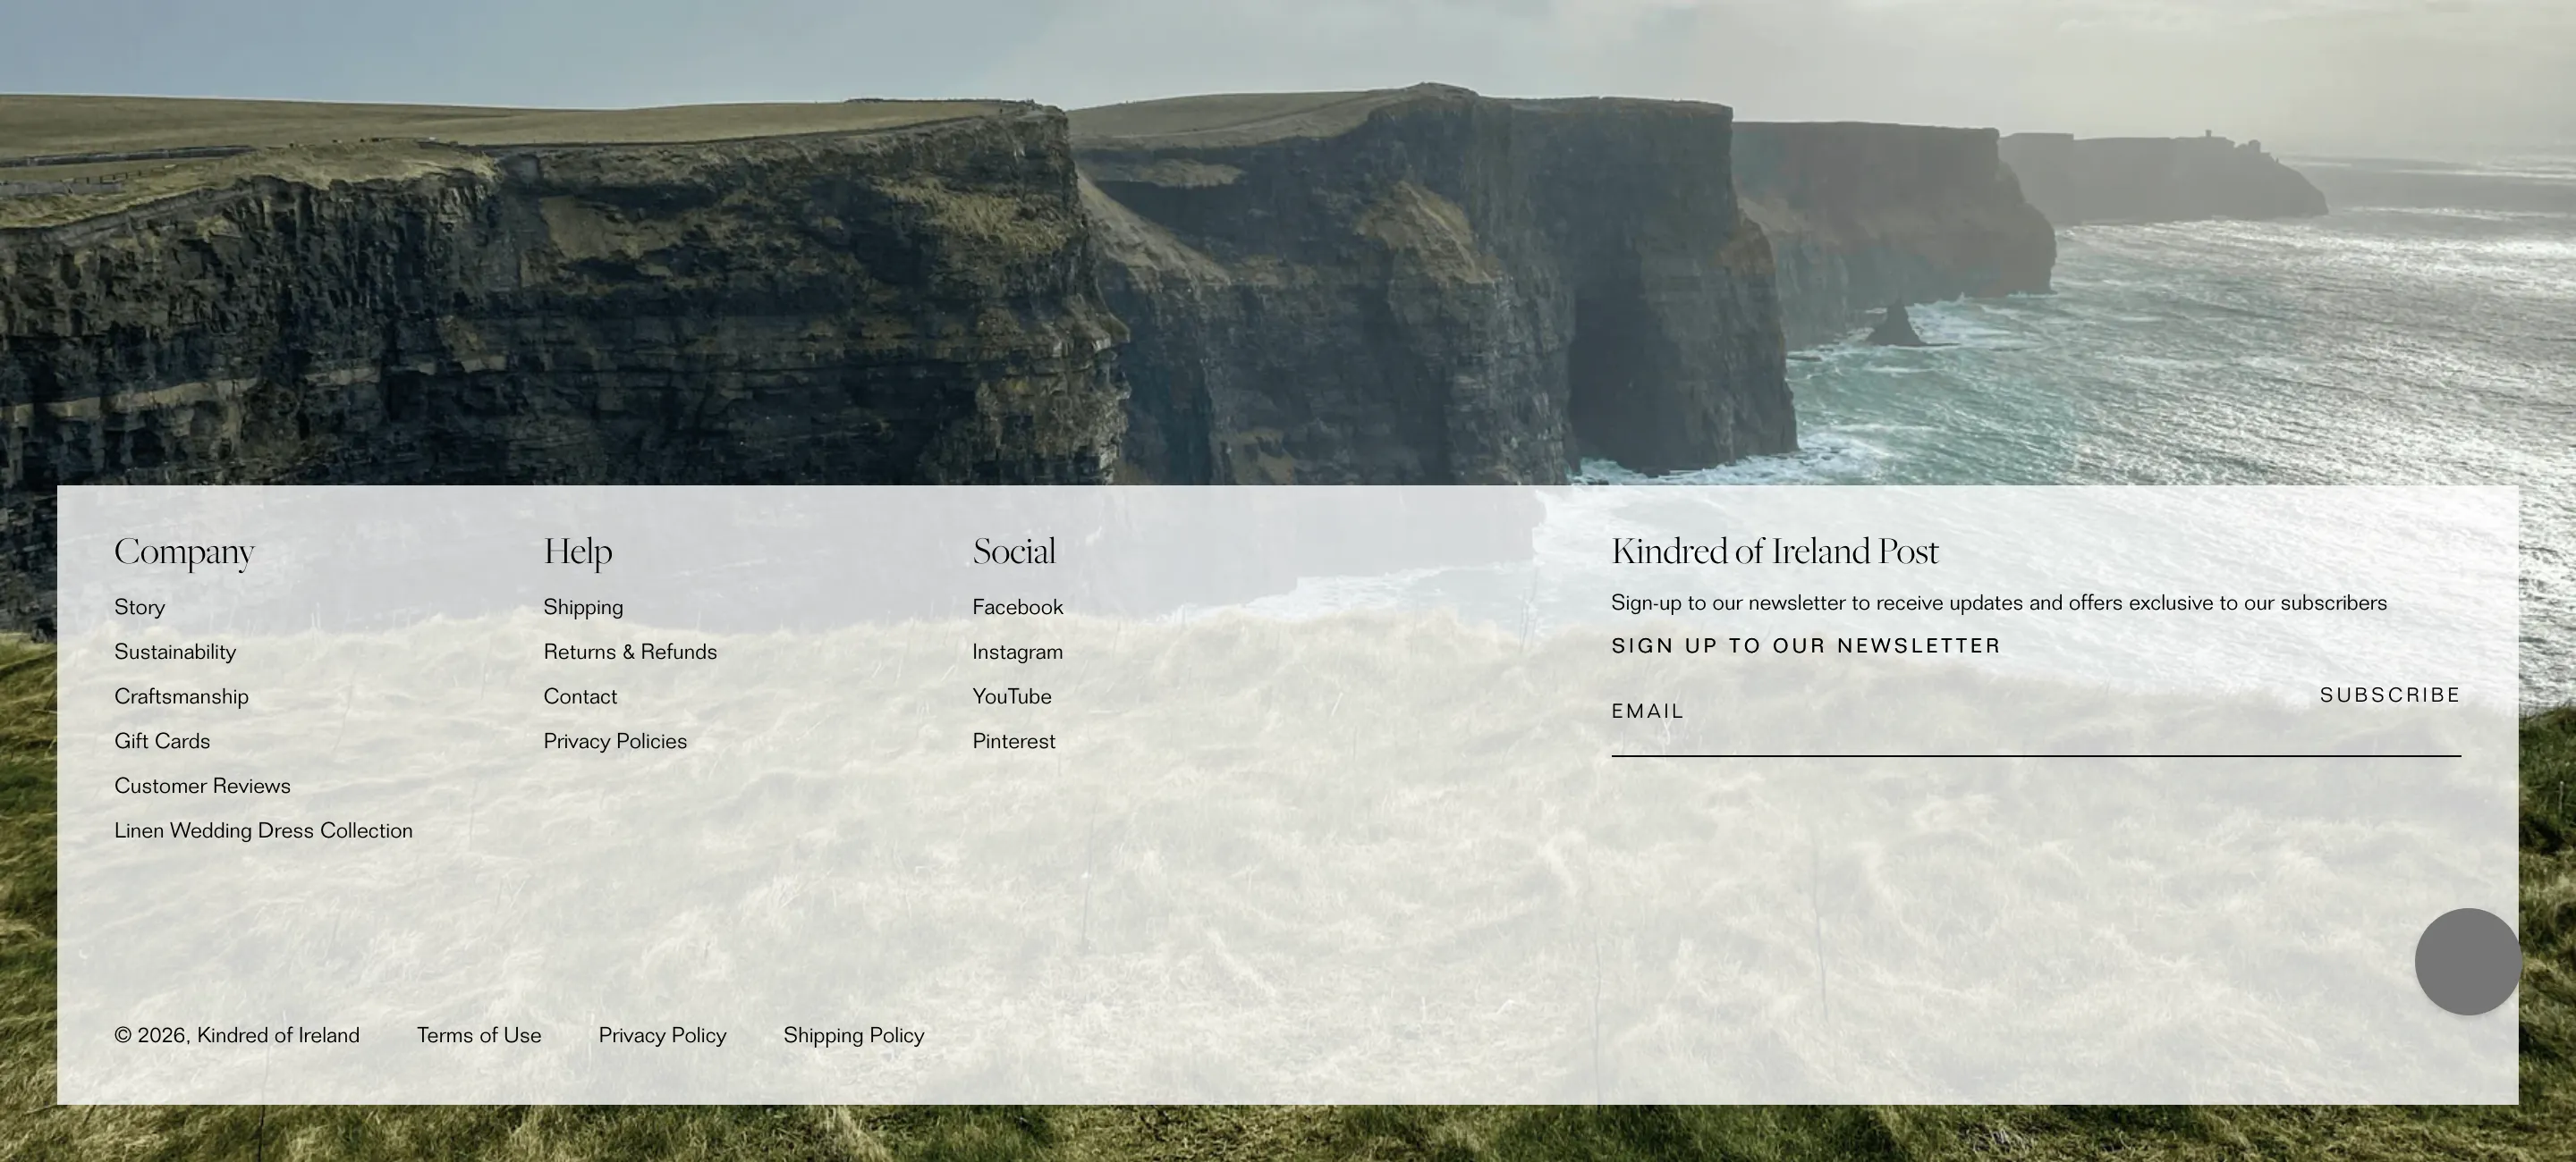
Task: Click the newsletter Email input field
Action: [1950, 712]
